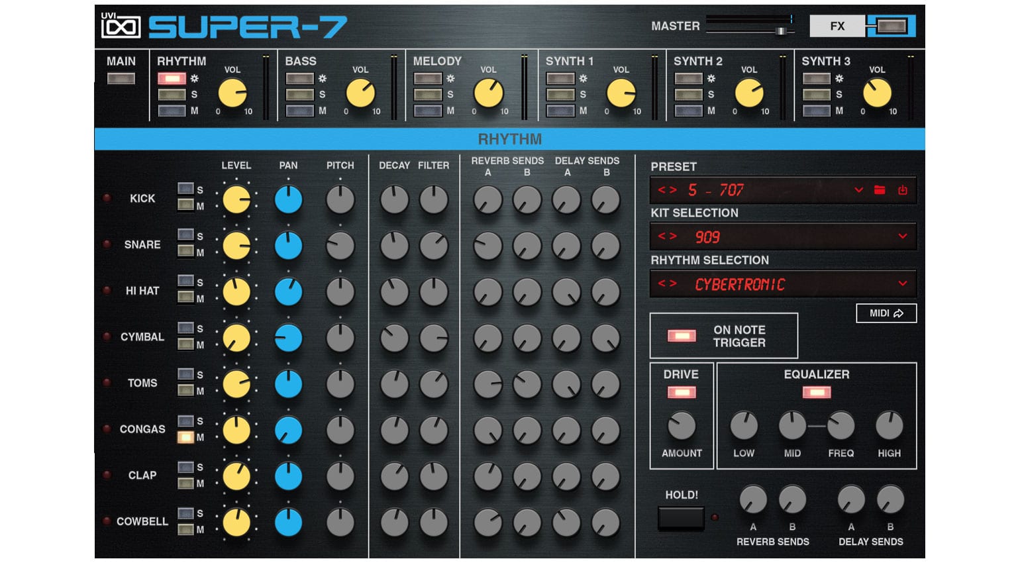Solo the Synth 3 section

pyautogui.click(x=816, y=94)
